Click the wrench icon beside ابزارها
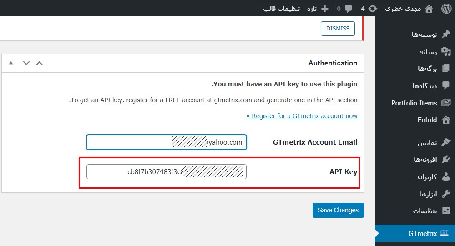 click(x=446, y=194)
